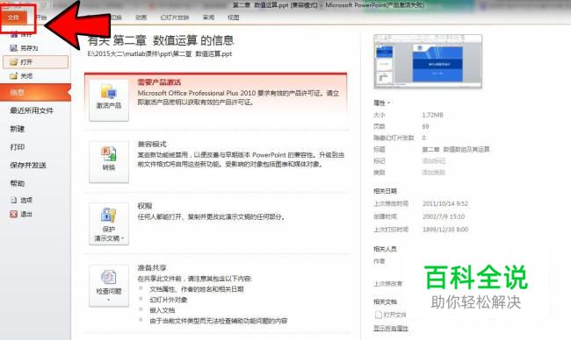The height and width of the screenshot is (340, 571).
Task: Click 显示所有属性 show all properties link
Action: coord(391,329)
